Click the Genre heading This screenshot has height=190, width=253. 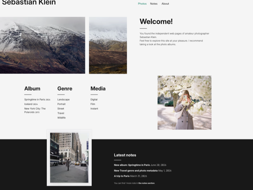[x=65, y=89]
